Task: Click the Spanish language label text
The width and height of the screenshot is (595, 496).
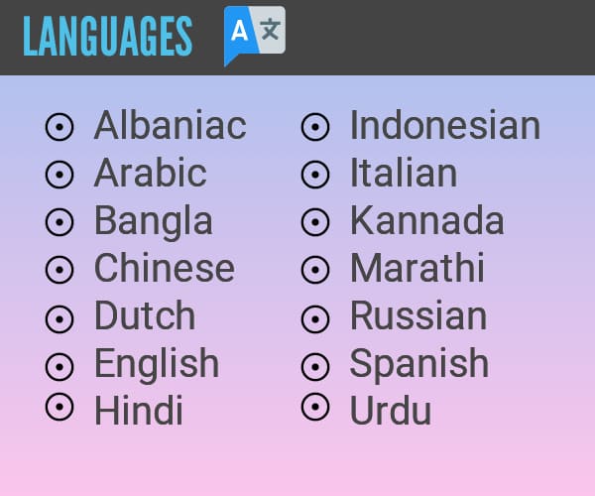Action: point(419,364)
